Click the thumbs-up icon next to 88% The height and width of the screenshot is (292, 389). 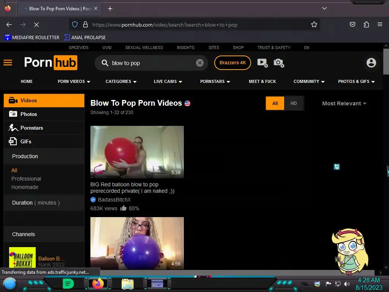click(x=123, y=208)
